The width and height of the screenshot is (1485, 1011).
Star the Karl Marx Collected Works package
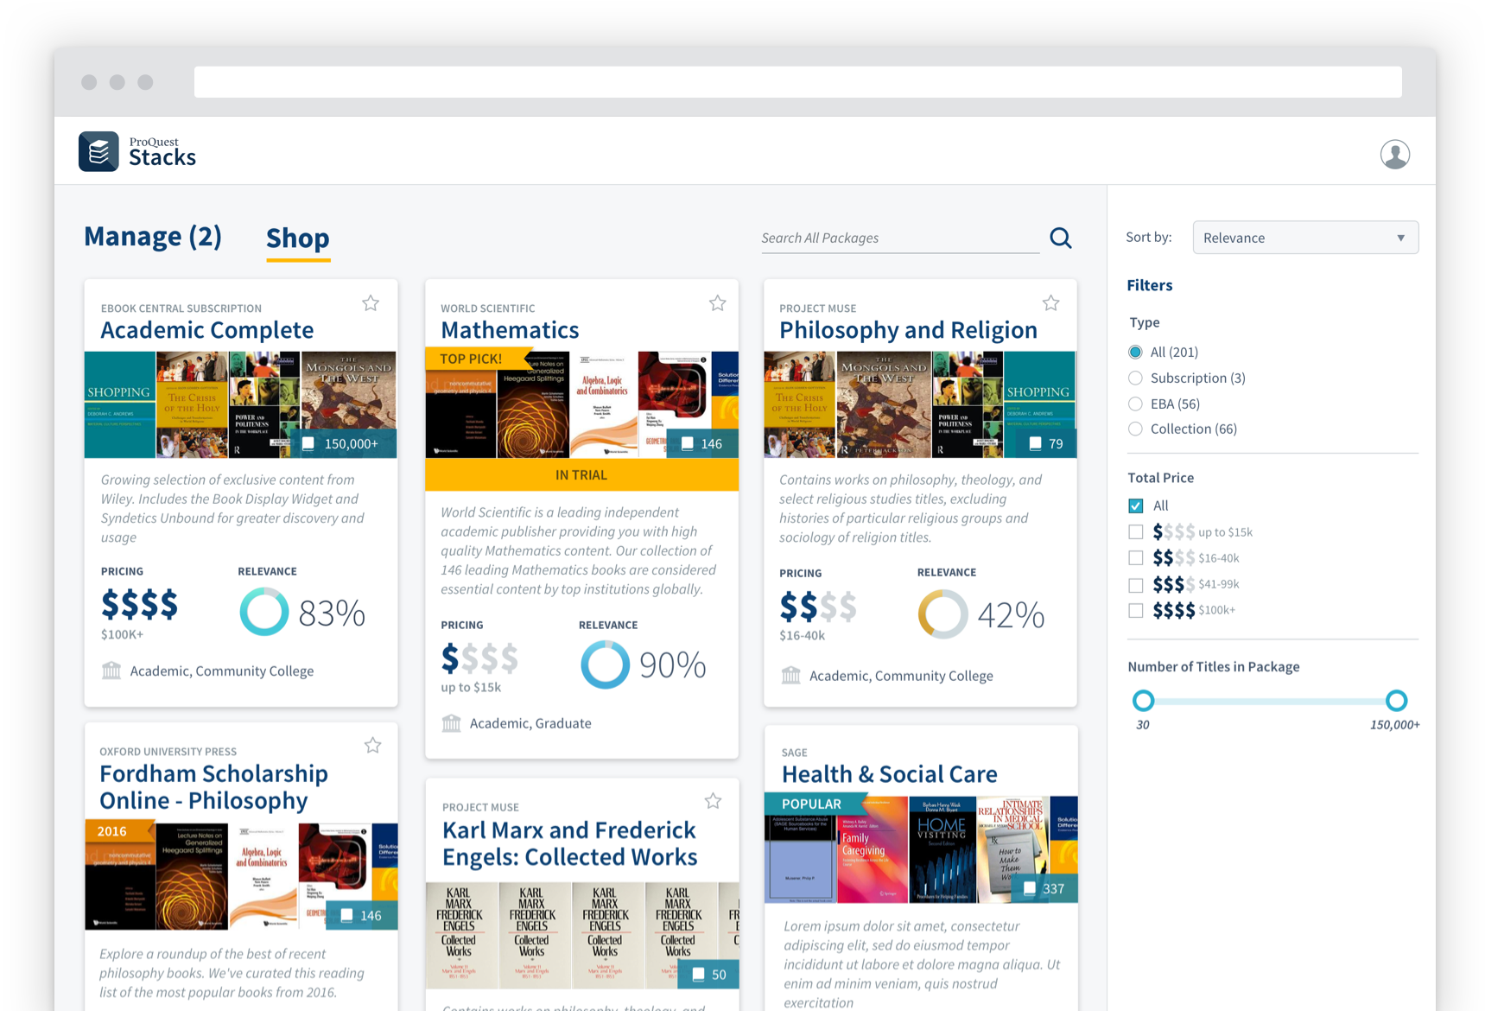tap(713, 801)
